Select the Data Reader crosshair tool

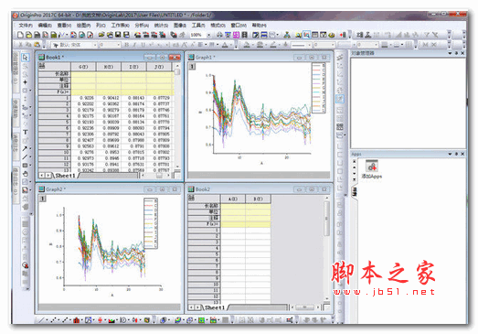25,82
